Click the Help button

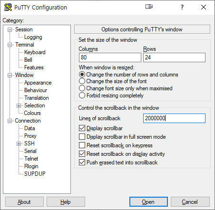pos(66,202)
